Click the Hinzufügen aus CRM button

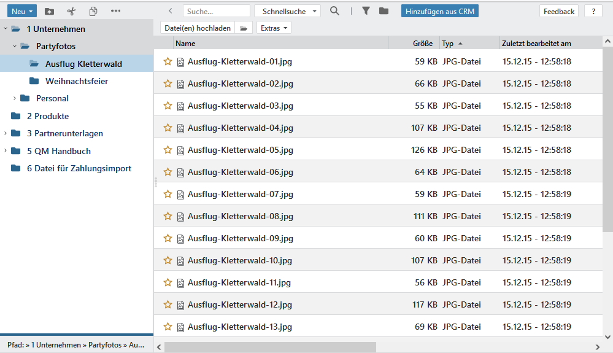(x=439, y=11)
